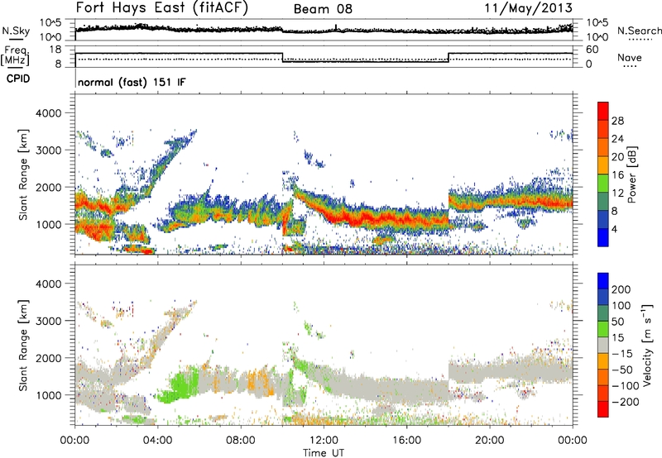The width and height of the screenshot is (662, 458).
Task: Click the red bottom segment of Velocity colorbar
Action: (603, 409)
